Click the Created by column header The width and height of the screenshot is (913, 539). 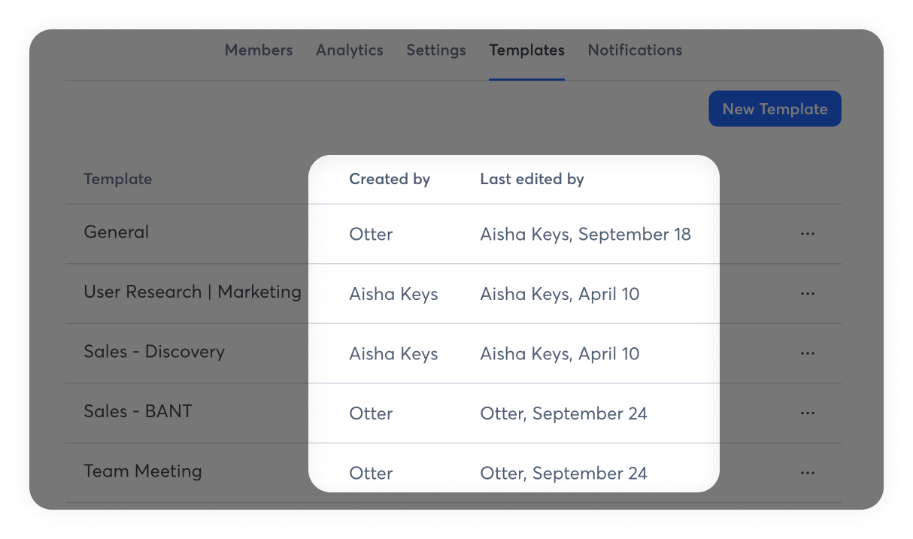pyautogui.click(x=390, y=179)
